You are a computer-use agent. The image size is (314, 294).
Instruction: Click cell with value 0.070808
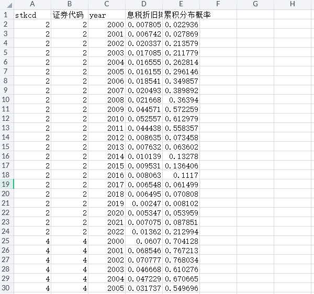pyautogui.click(x=181, y=194)
